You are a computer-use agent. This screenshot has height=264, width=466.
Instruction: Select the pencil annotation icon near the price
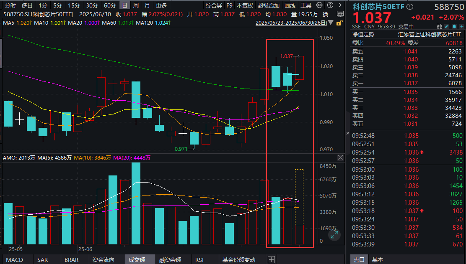[447, 26]
